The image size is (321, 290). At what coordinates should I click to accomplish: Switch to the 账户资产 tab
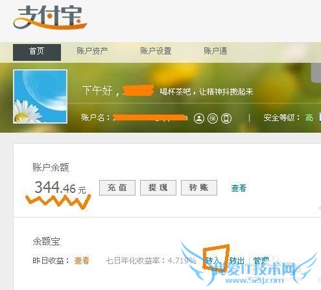point(92,51)
